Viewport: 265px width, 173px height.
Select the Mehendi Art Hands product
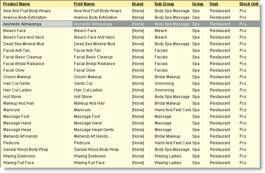tap(20, 136)
